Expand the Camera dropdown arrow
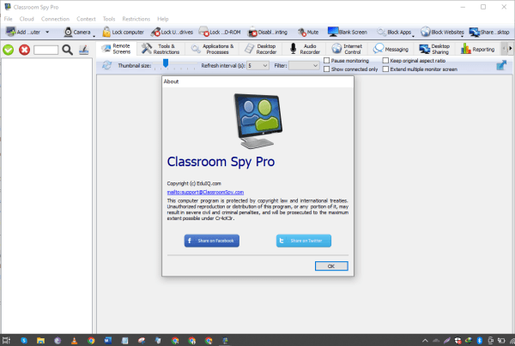The height and width of the screenshot is (346, 515). 94,35
